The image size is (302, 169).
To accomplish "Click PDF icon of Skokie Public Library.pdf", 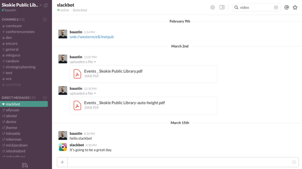I will point(77,74).
